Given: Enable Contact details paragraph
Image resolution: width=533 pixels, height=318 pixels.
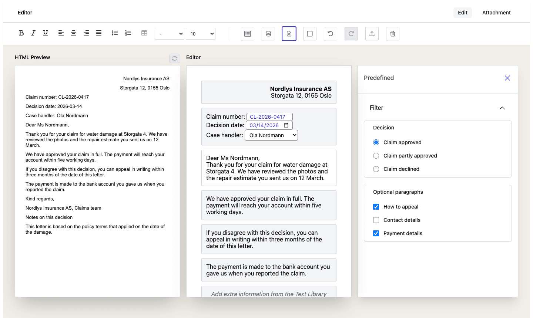Looking at the screenshot, I should 376,220.
